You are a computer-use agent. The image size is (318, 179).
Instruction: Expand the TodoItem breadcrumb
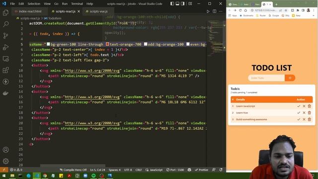pyautogui.click(x=53, y=18)
